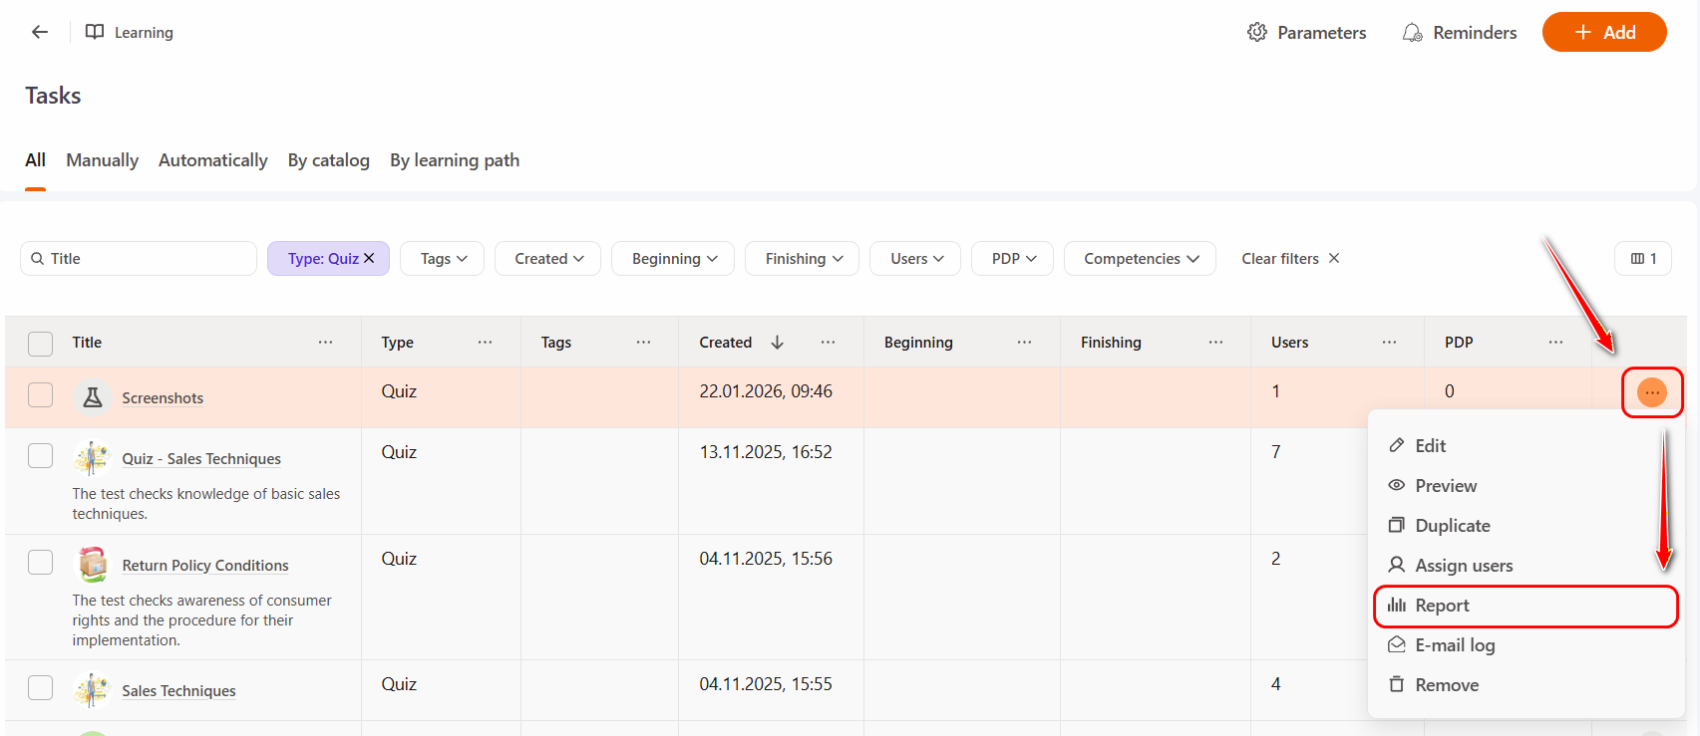Viewport: 1700px width, 736px height.
Task: Click the back arrow icon
Action: pyautogui.click(x=40, y=32)
